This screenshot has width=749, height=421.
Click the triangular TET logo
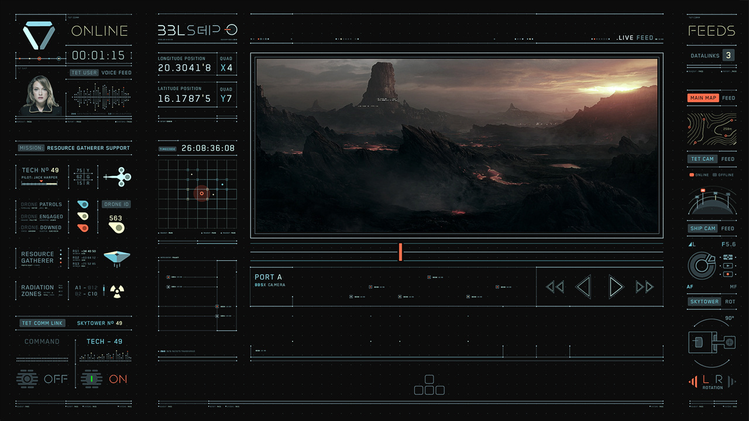click(x=39, y=35)
